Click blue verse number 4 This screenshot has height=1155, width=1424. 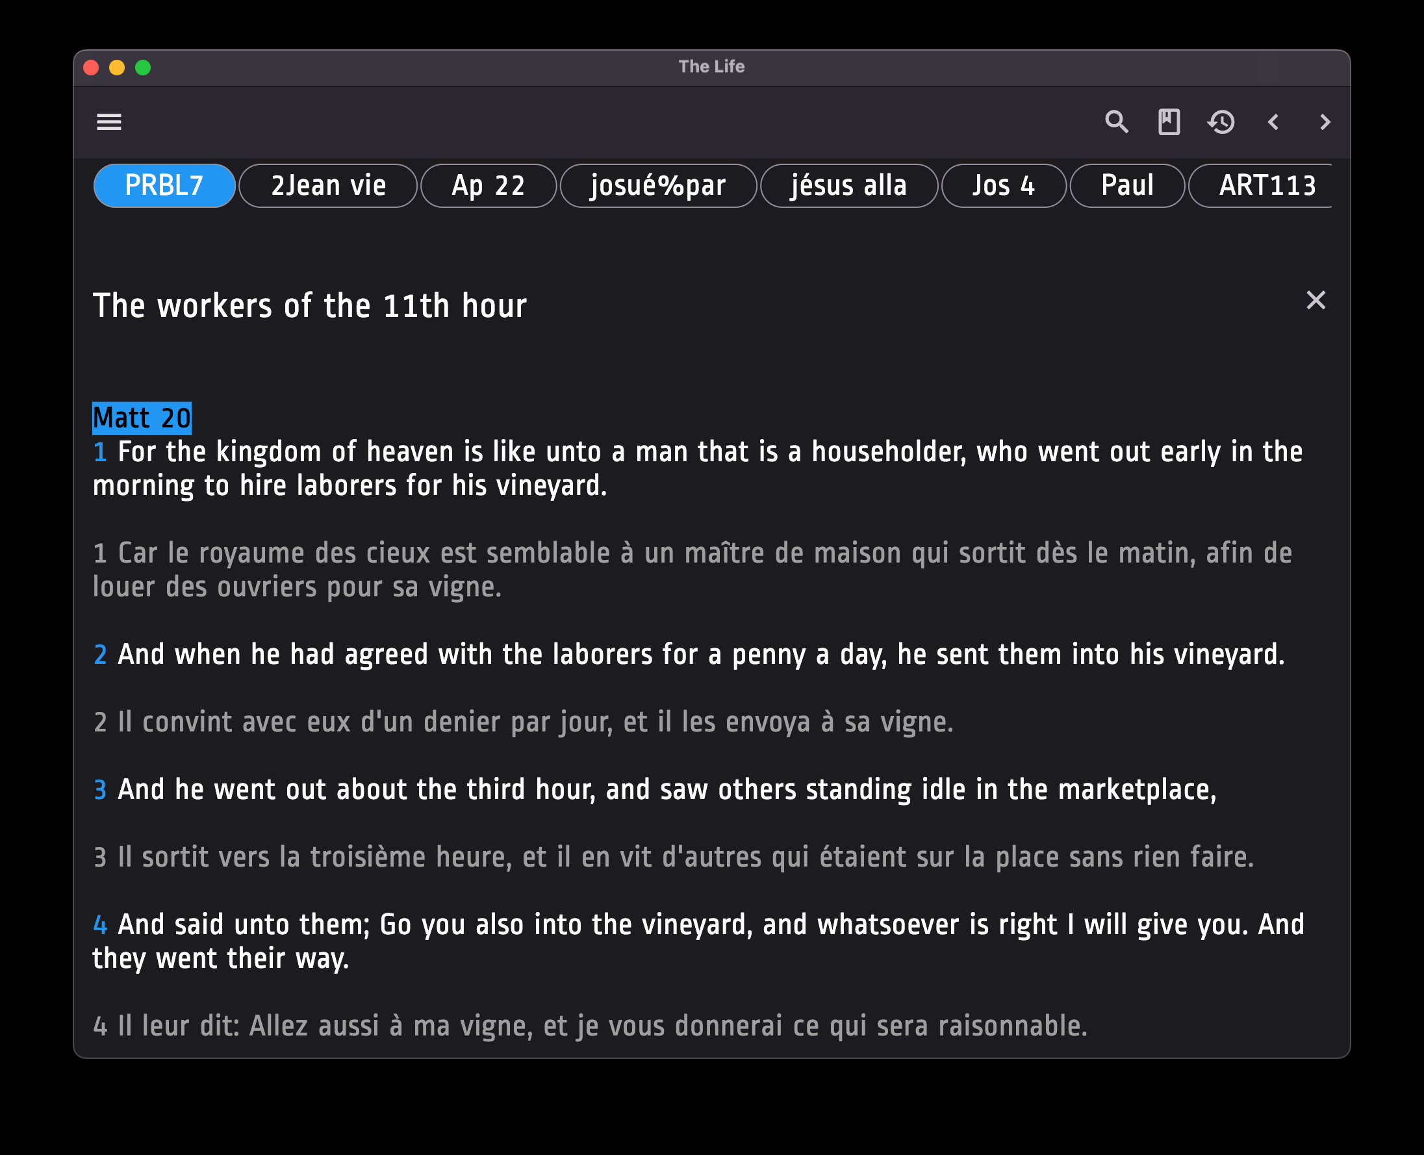[x=100, y=925]
